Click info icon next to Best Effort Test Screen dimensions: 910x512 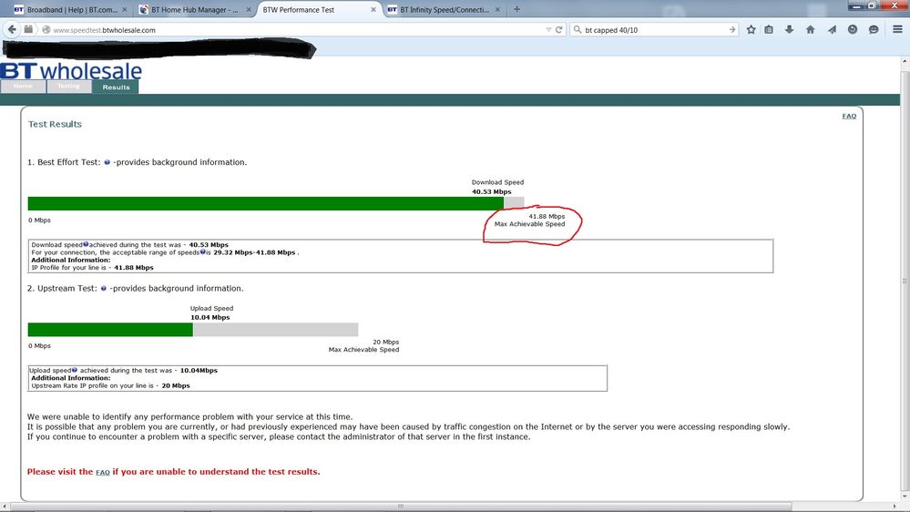(107, 162)
